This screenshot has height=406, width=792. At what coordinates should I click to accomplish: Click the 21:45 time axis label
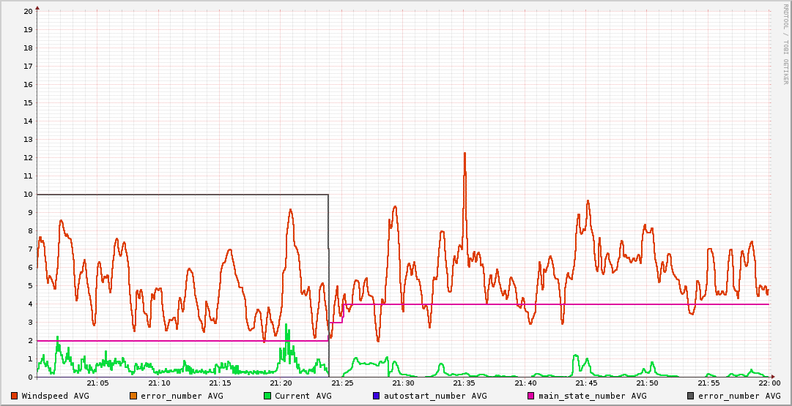pos(586,383)
